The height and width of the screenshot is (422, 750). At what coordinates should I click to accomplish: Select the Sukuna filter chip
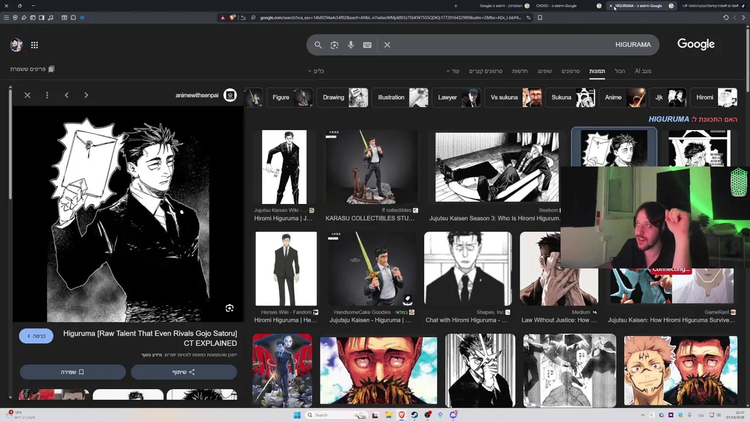(x=570, y=97)
